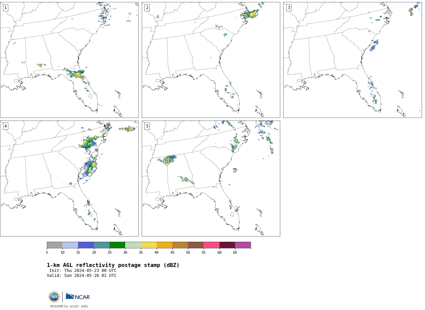This screenshot has height=310, width=425.
Task: Click the pale green 30-35 dBZ swatch
Action: 133,245
